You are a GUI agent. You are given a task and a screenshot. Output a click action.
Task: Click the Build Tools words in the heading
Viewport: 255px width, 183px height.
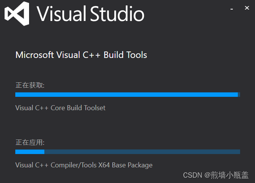(x=125, y=55)
